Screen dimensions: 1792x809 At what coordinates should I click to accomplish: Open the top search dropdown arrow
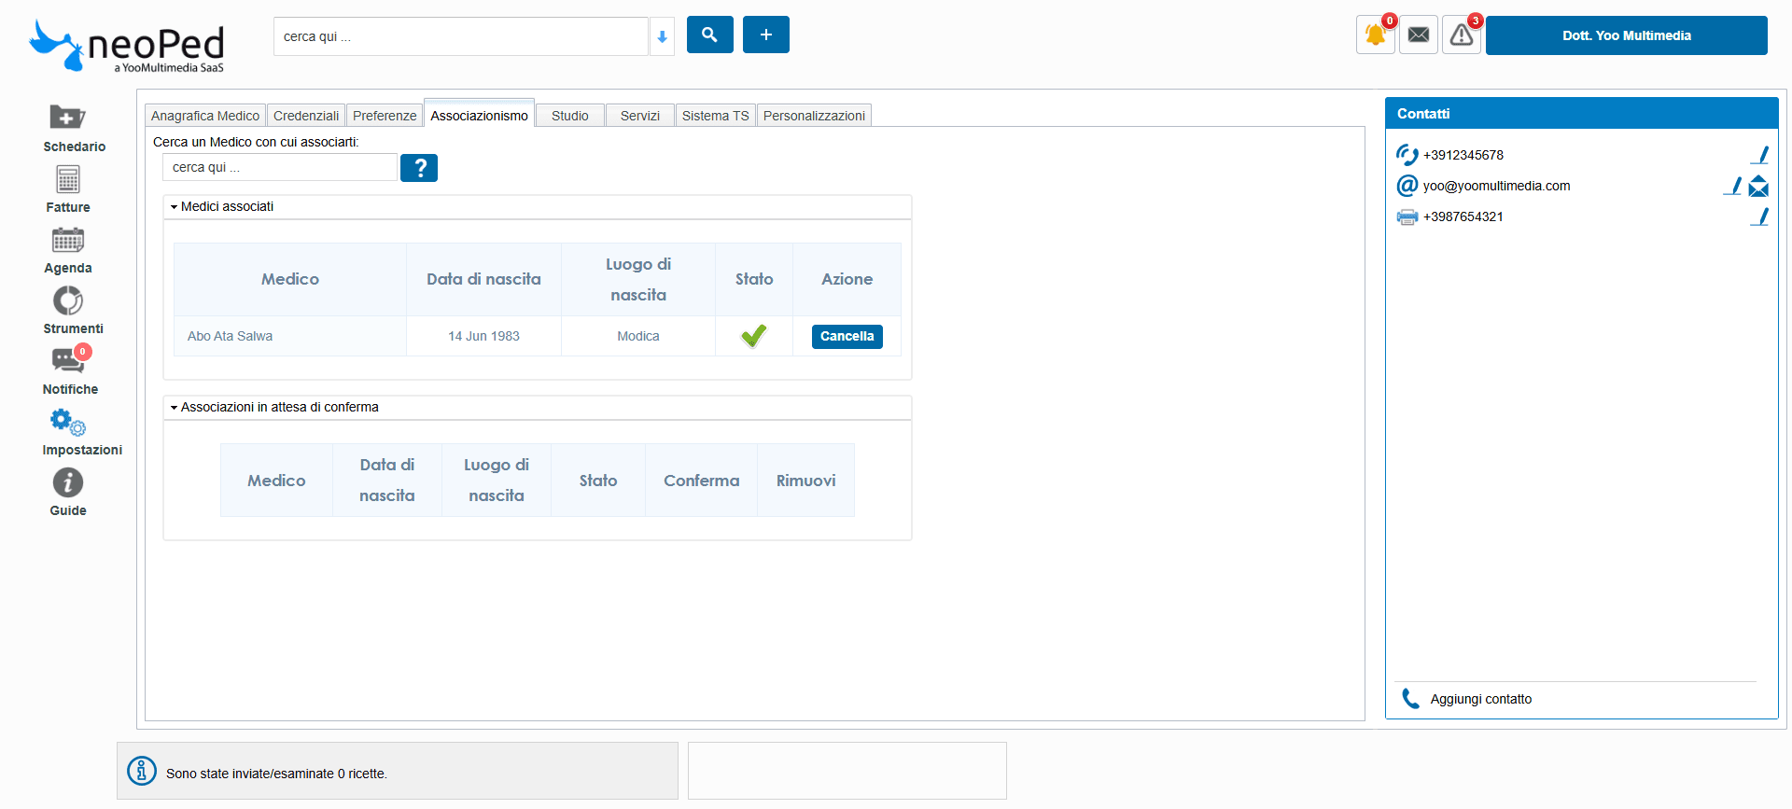(662, 36)
